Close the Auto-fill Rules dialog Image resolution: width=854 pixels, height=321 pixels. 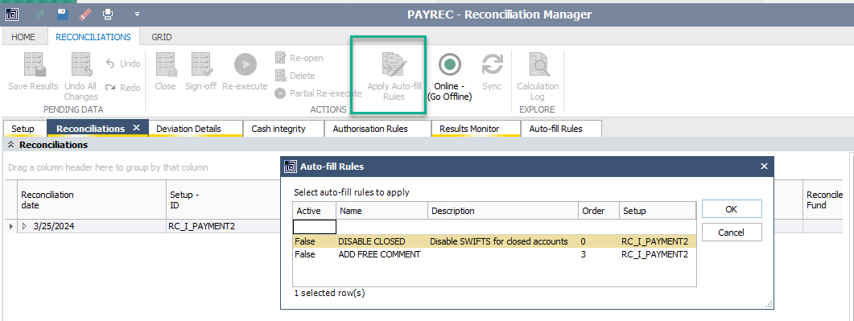click(764, 167)
